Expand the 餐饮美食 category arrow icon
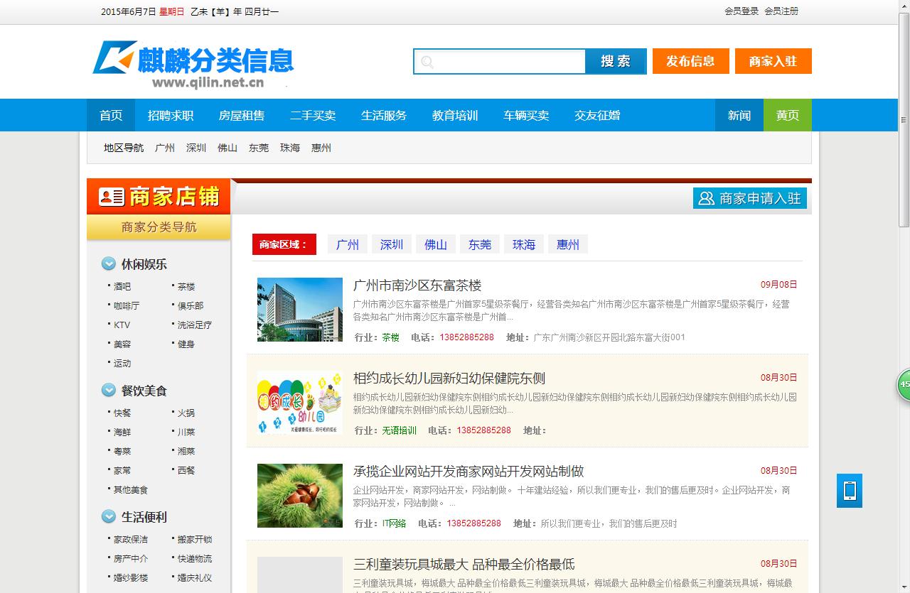 pyautogui.click(x=109, y=390)
